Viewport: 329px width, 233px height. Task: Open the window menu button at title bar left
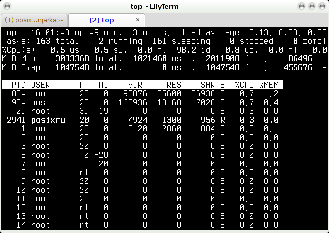click(x=7, y=6)
